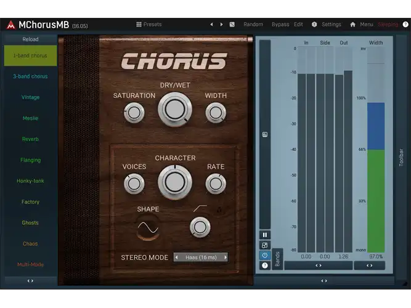Click the Out level meter bars

[x=344, y=150]
